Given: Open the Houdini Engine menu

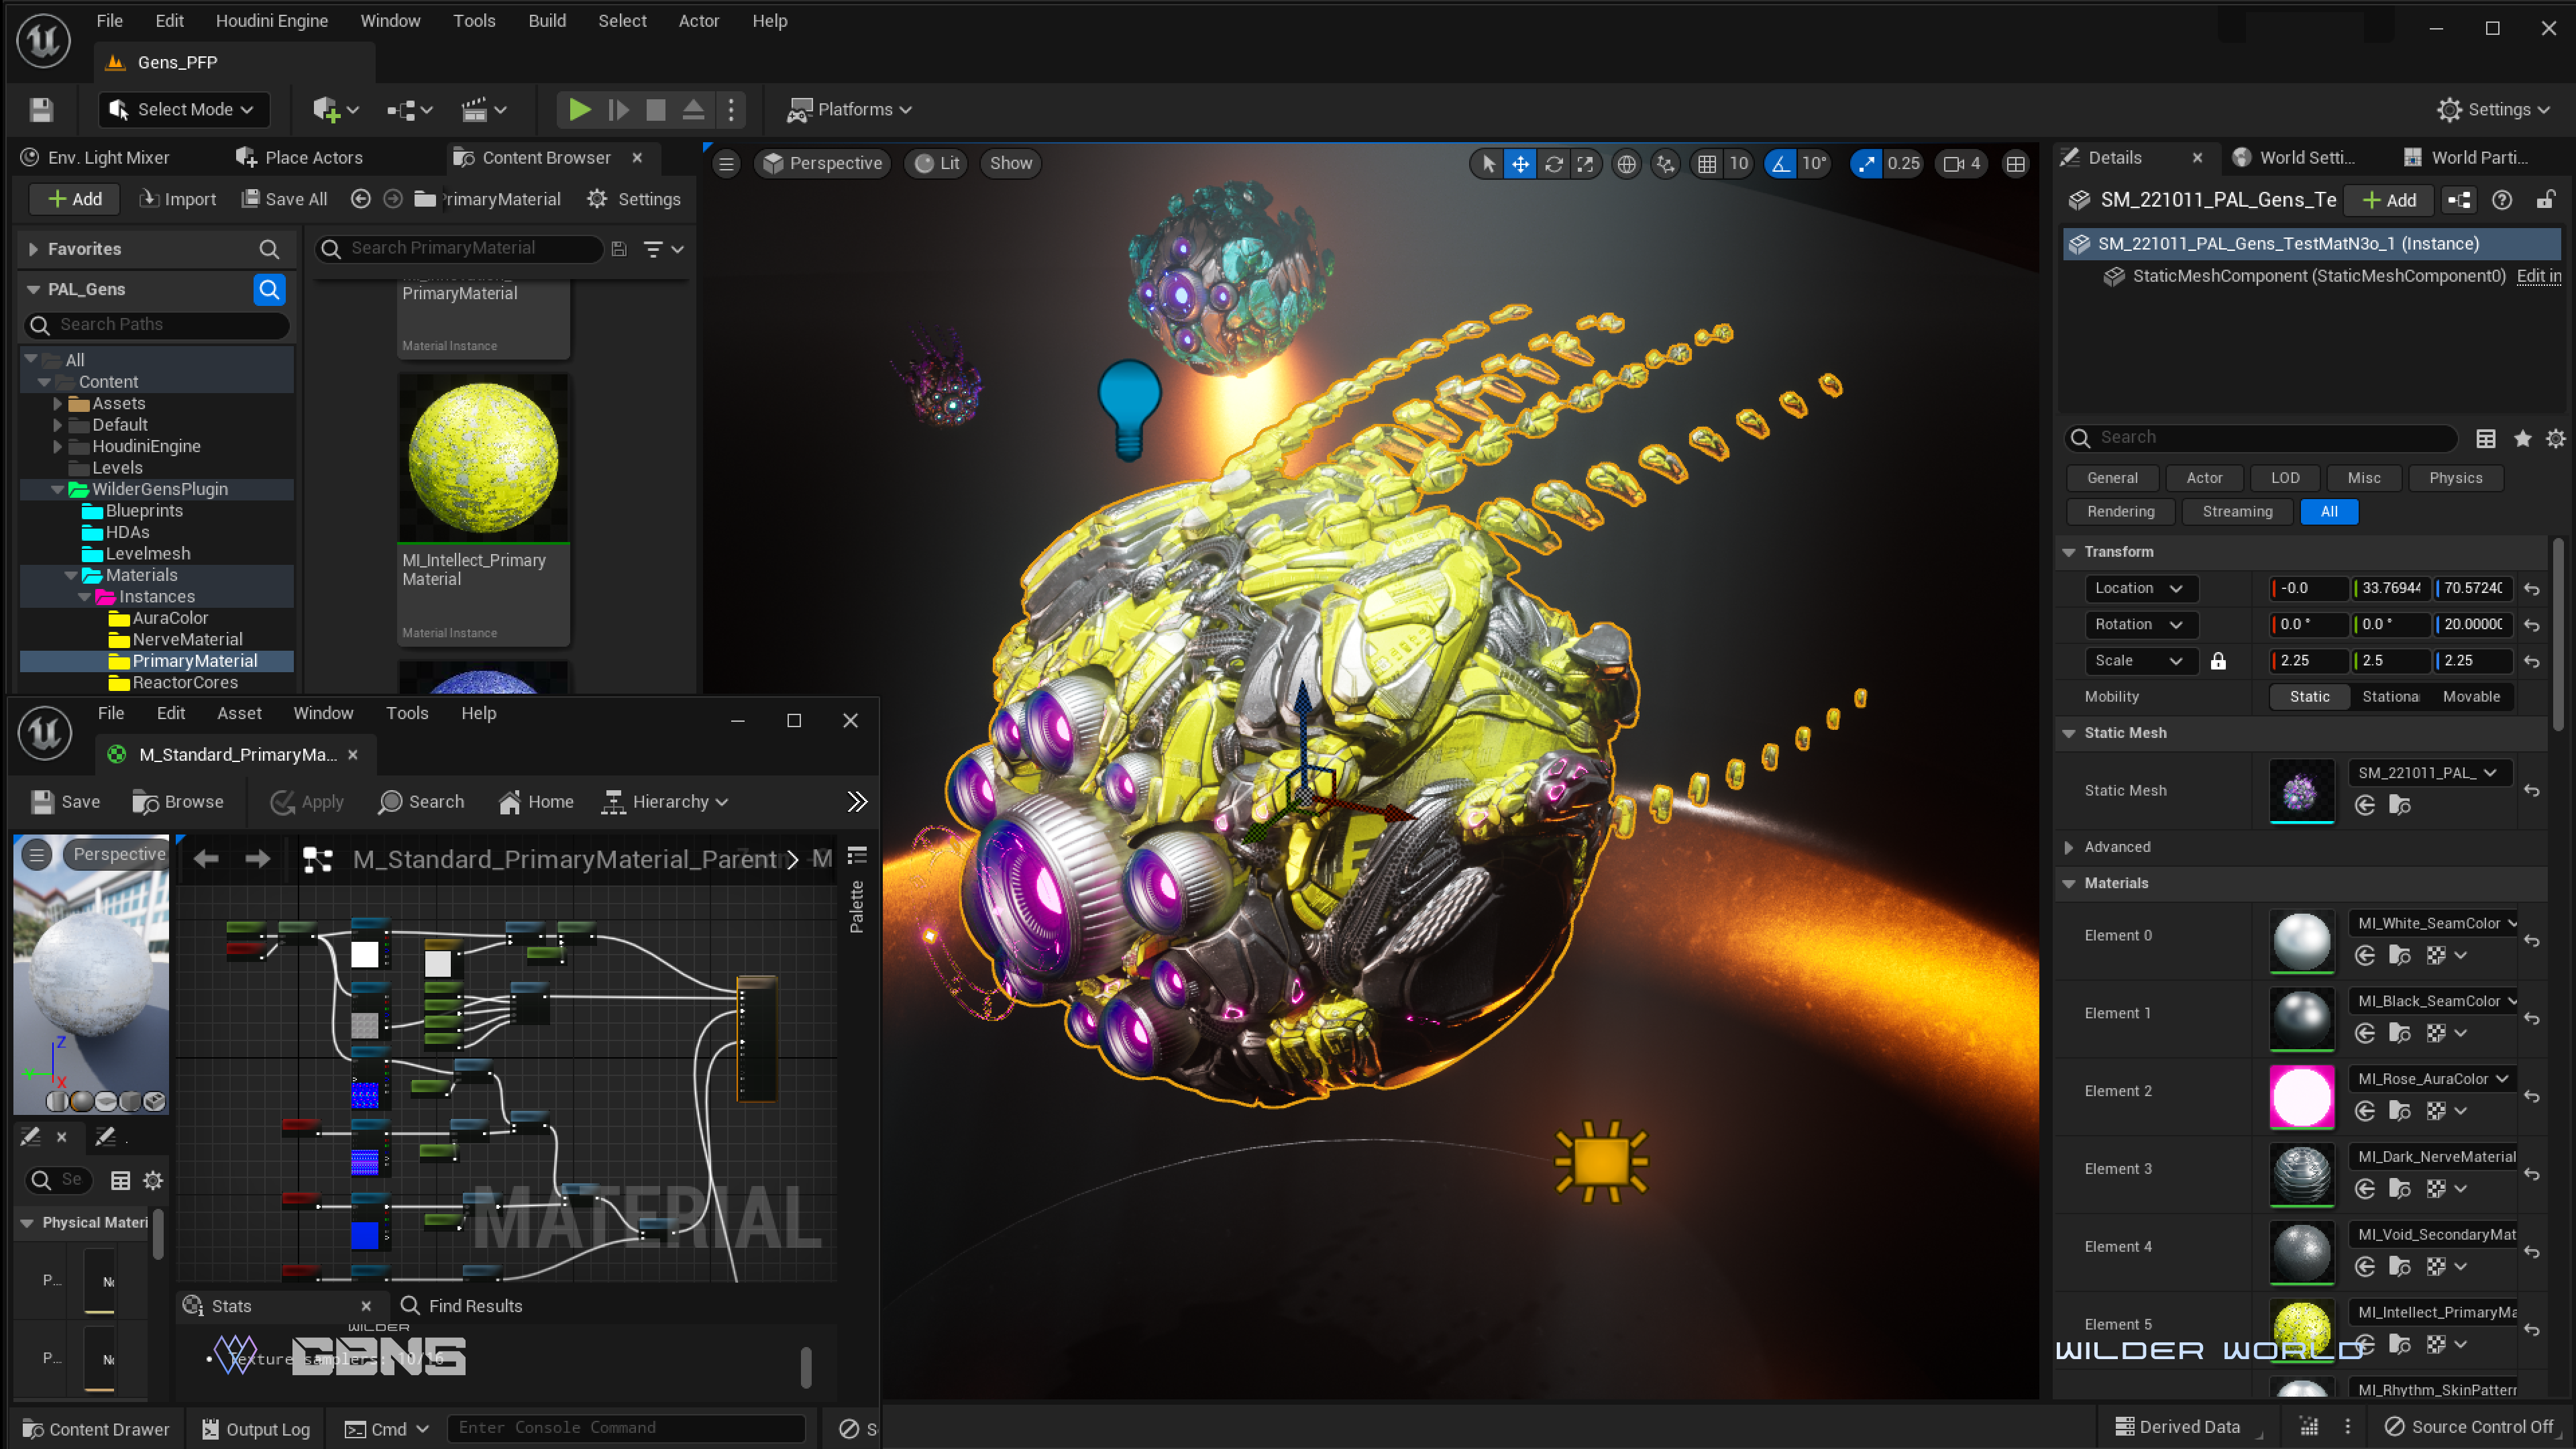Looking at the screenshot, I should (x=271, y=21).
